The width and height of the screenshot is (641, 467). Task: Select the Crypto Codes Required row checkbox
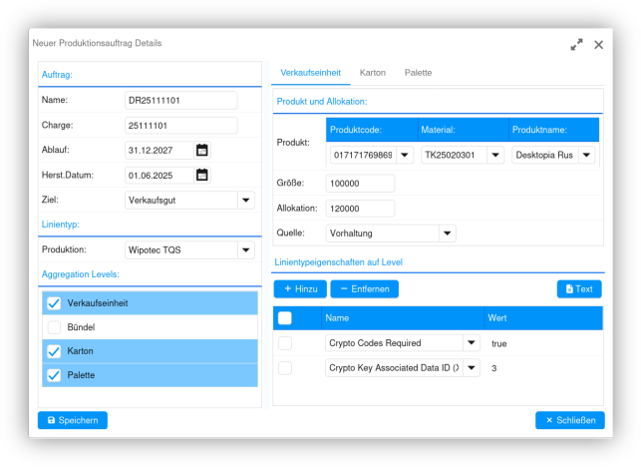pos(285,343)
